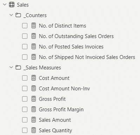This screenshot has height=135, width=140.
Task: Click the measure icon for No. of Distinct Items
Action: click(34, 25)
